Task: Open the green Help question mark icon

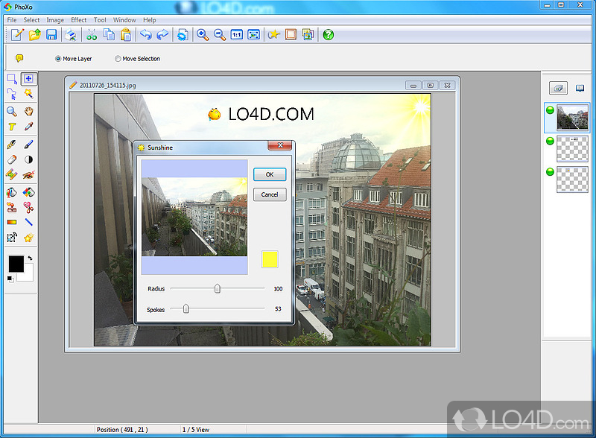Action: 328,35
